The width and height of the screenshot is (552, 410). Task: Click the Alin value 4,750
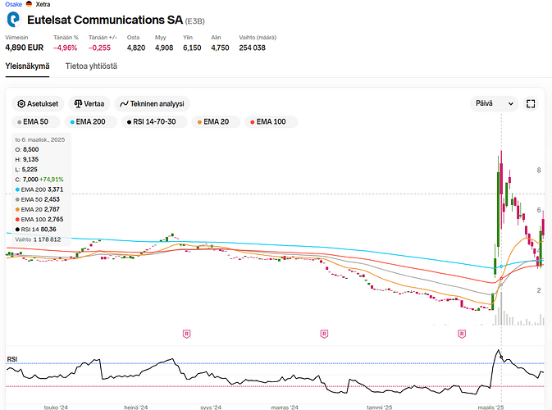pyautogui.click(x=220, y=48)
